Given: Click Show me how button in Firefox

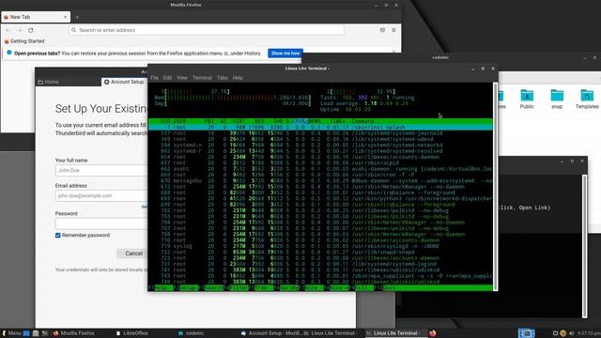Looking at the screenshot, I should pyautogui.click(x=285, y=54).
